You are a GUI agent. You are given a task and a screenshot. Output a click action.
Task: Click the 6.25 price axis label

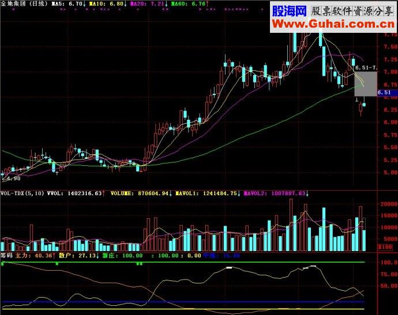391,110
